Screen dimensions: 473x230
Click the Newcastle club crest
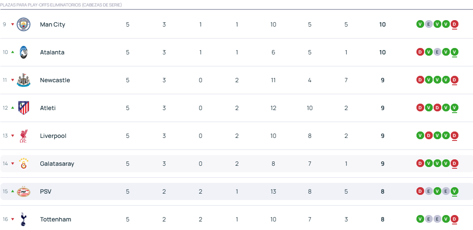[x=24, y=80]
